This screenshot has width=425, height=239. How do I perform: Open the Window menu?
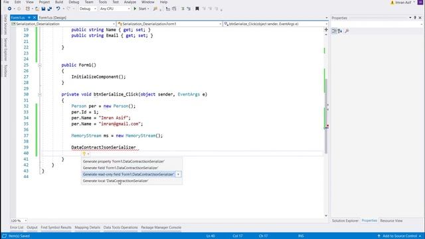tap(147, 2)
